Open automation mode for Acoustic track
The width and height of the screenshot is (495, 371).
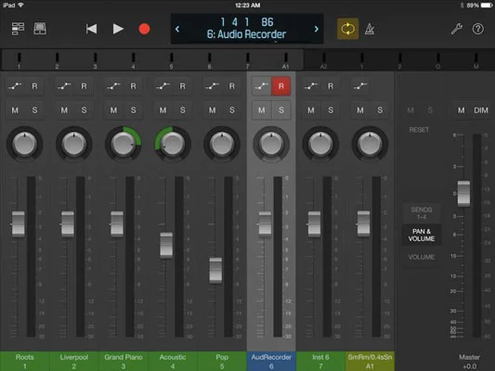[163, 85]
